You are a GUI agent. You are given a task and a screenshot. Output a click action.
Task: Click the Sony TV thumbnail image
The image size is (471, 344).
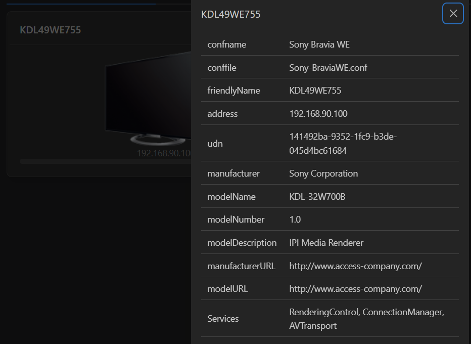pos(149,99)
